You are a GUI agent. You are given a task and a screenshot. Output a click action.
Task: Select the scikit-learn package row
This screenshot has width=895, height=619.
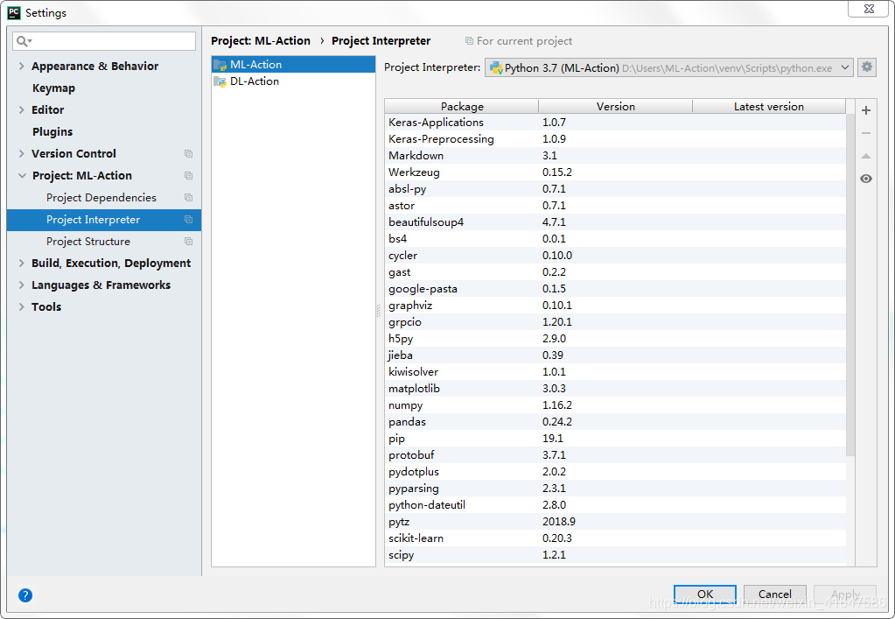[x=615, y=538]
